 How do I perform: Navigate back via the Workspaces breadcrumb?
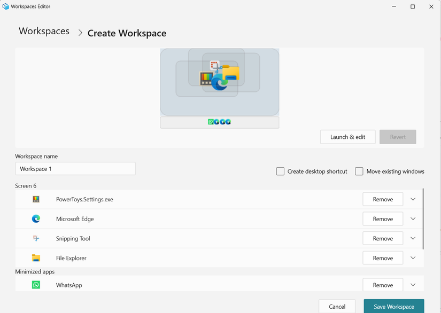[x=44, y=31]
